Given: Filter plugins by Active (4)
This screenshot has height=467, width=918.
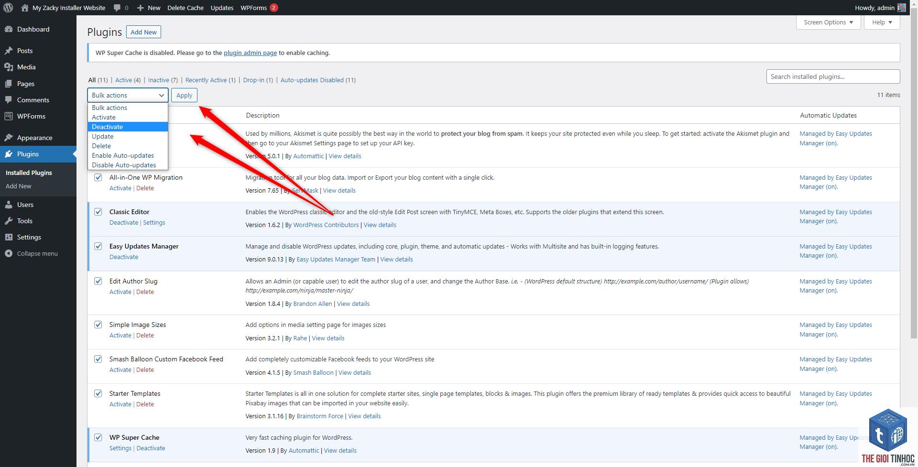Looking at the screenshot, I should [128, 80].
